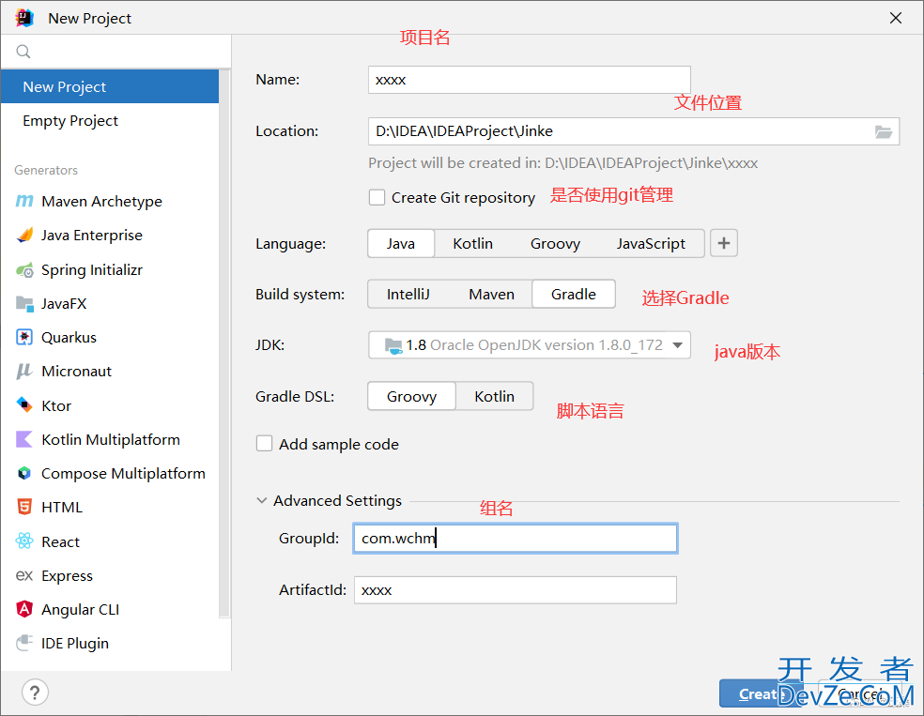Choose Maven as the build system
The image size is (924, 716).
click(x=491, y=295)
